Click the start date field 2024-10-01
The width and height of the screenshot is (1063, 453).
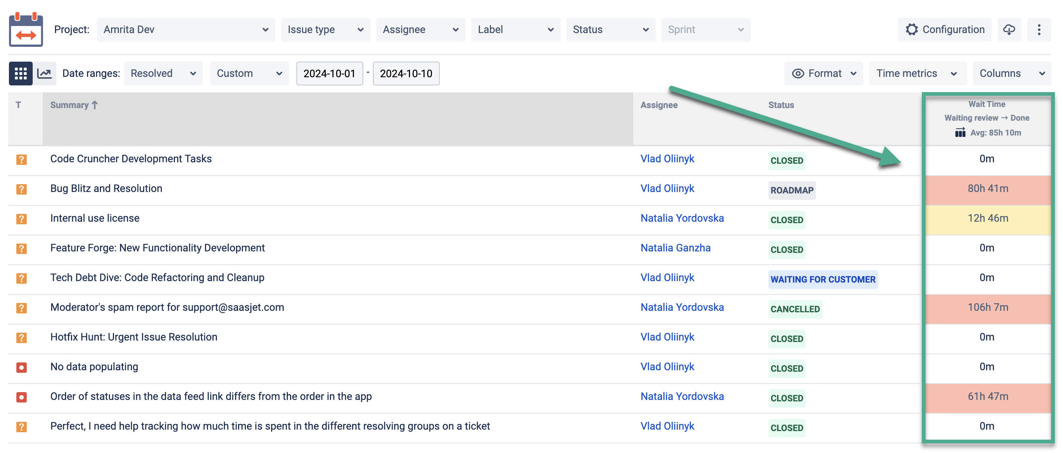point(329,74)
